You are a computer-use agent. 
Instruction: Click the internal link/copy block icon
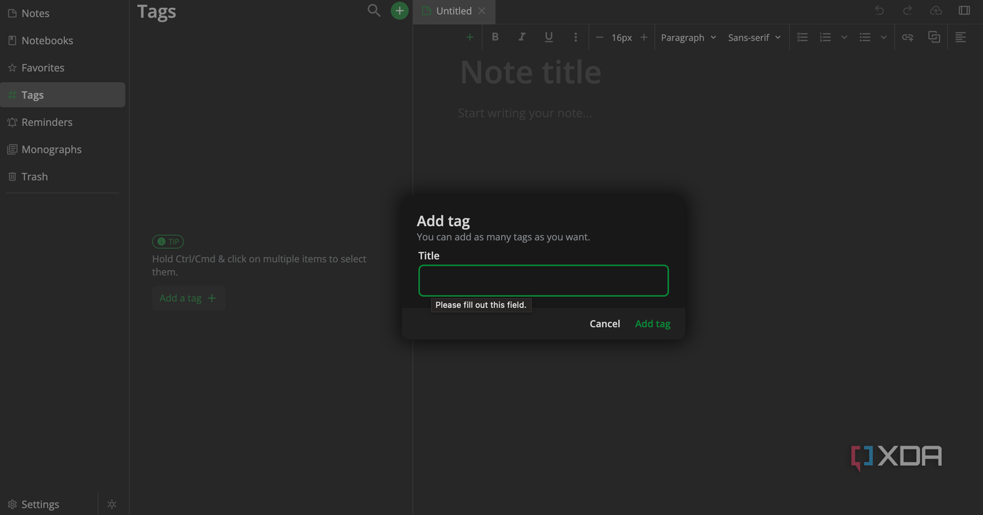click(934, 37)
